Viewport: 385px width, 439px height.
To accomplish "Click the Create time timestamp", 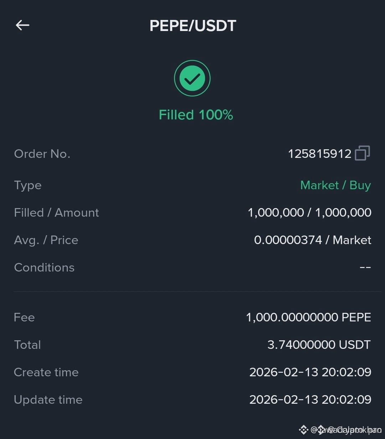I will tap(310, 372).
